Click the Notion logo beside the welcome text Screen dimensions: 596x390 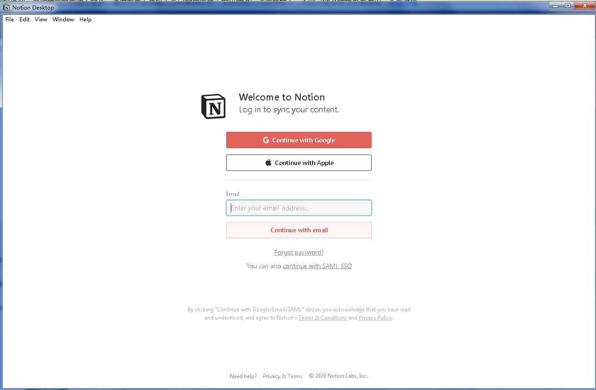[x=214, y=107]
